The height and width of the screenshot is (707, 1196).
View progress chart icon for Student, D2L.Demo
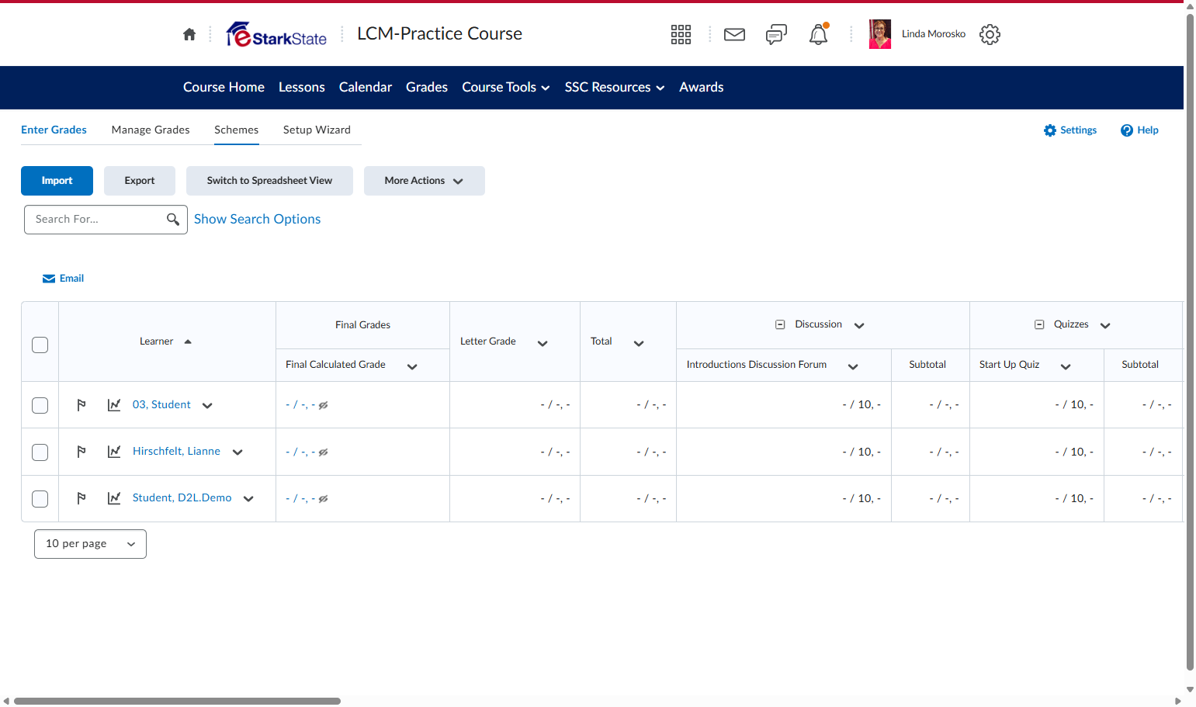point(114,498)
